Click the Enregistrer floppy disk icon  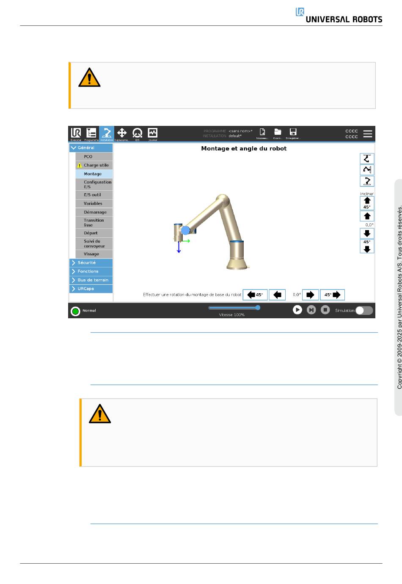pos(293,133)
